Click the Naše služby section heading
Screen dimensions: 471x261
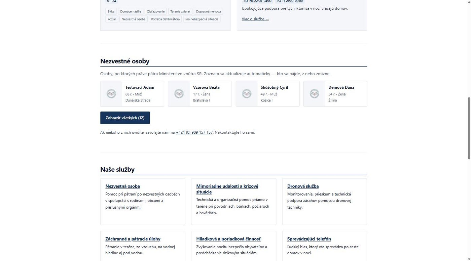[117, 169]
